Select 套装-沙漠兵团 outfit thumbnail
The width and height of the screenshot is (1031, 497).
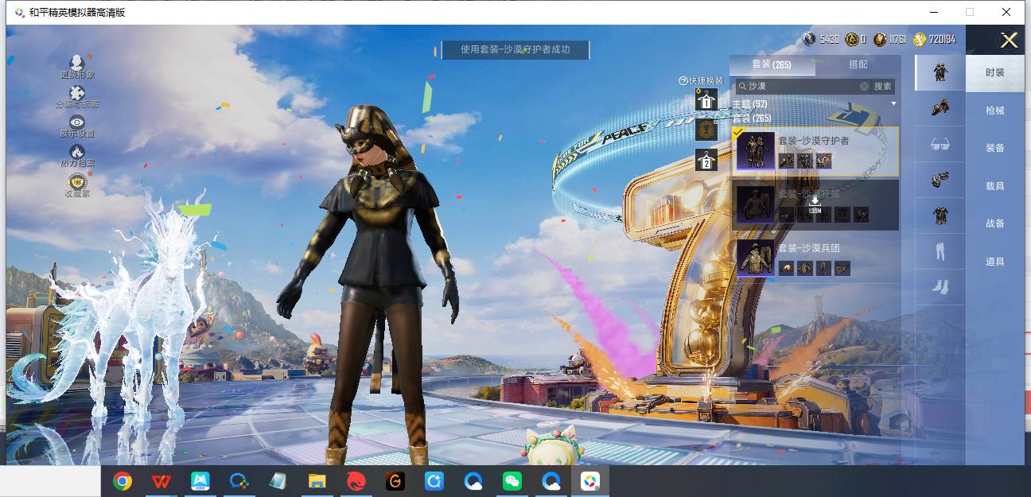pyautogui.click(x=755, y=258)
